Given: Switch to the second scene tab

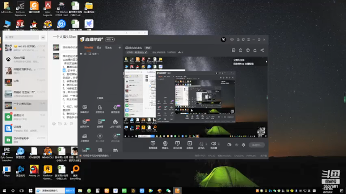Looking at the screenshot, I should click(99, 48).
